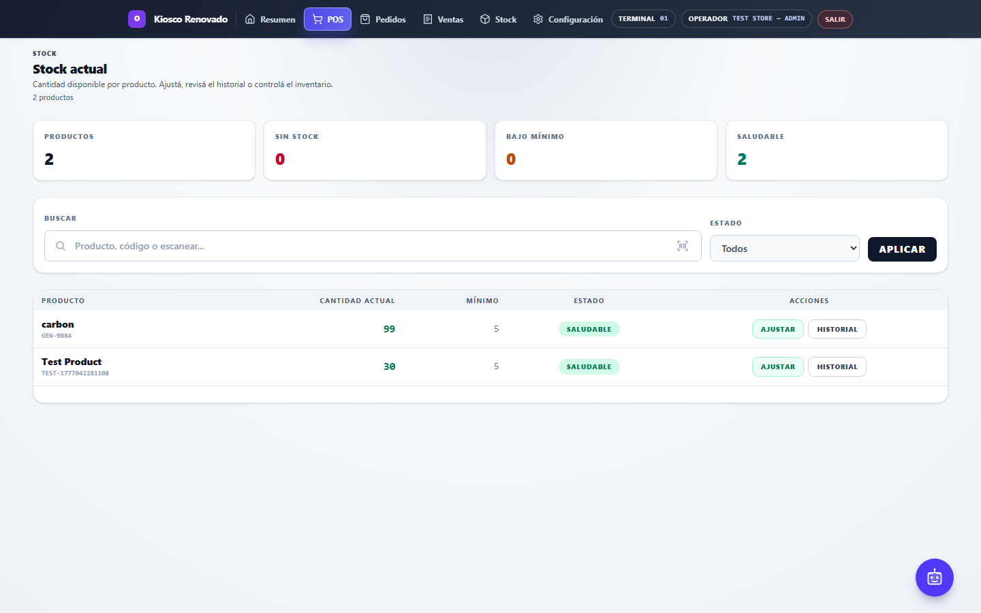Click the Saludable status badge for carbon

click(589, 329)
